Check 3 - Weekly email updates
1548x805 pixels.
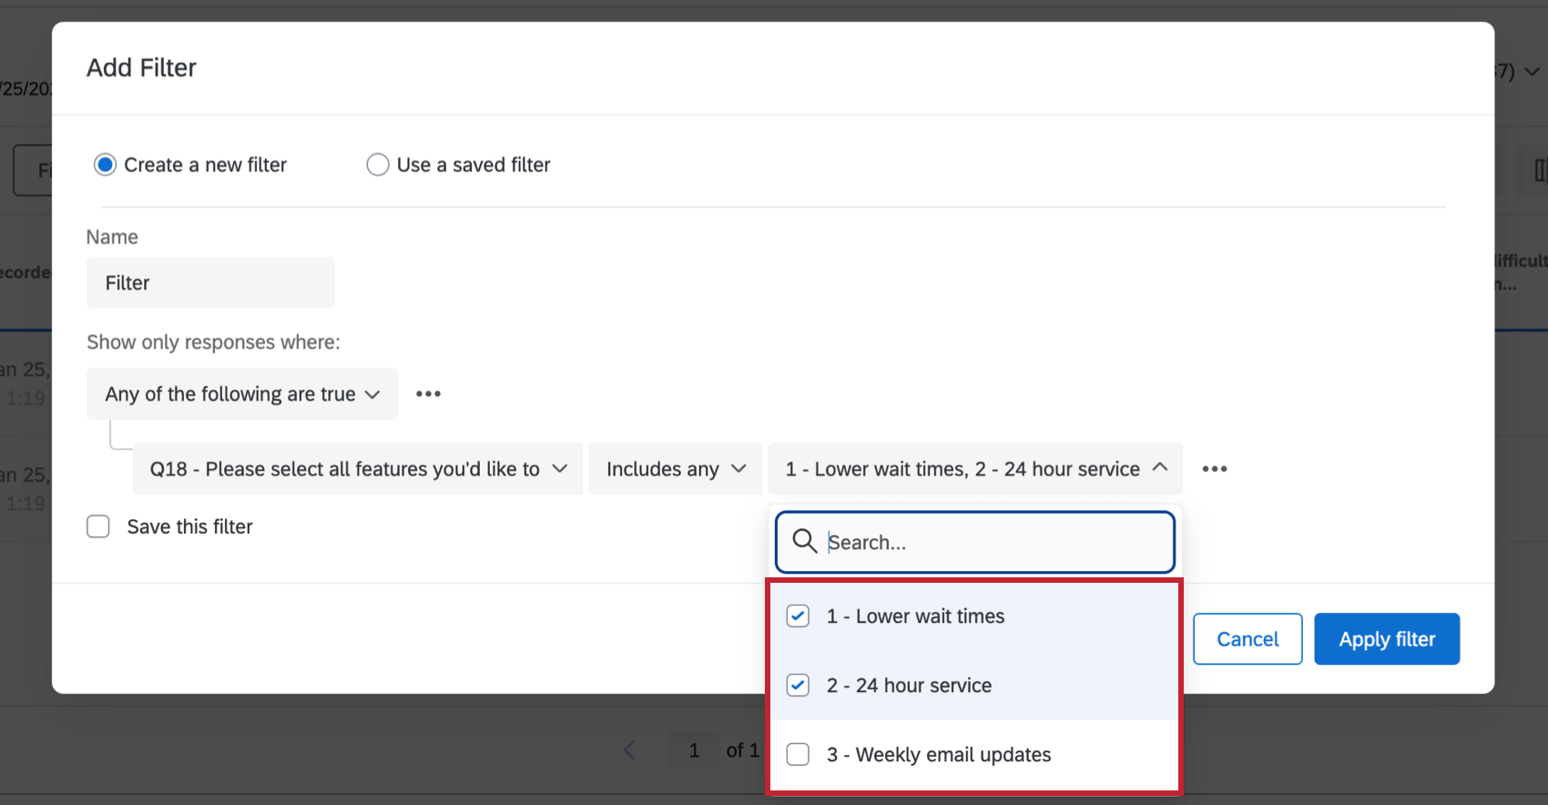[798, 755]
